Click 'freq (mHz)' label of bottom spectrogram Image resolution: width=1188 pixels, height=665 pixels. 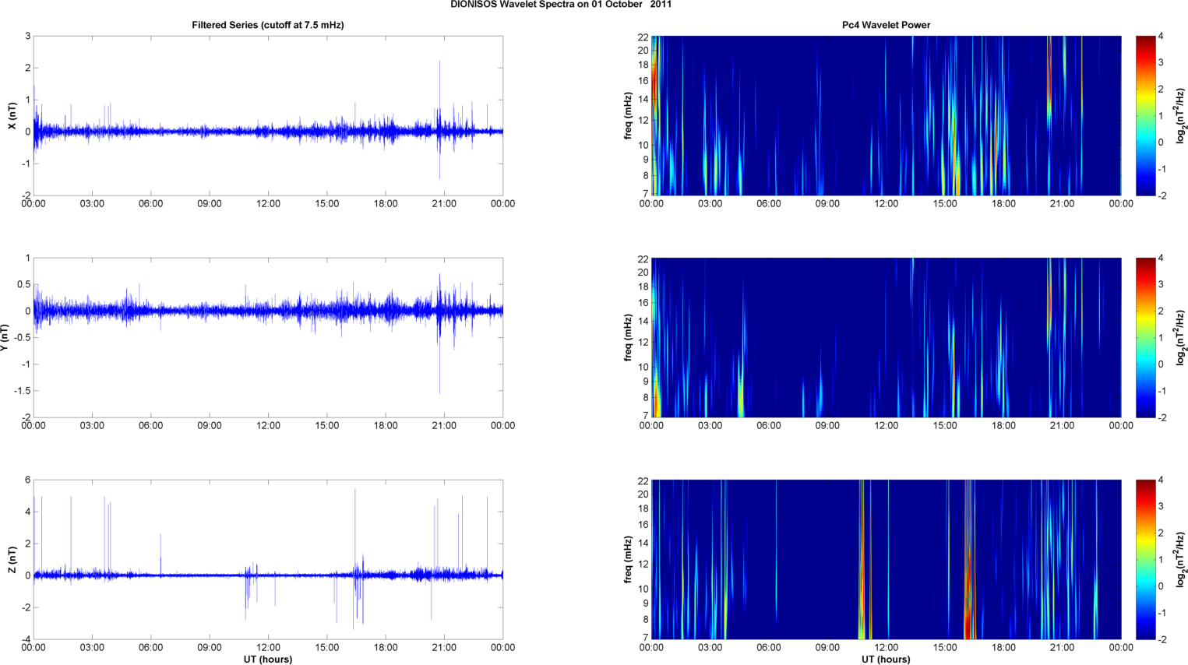tap(628, 560)
